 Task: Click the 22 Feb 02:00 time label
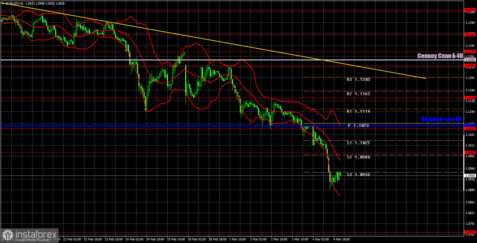[72, 239]
